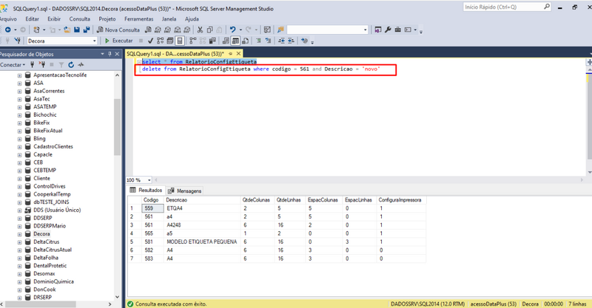Open the Conectar dropdown in Object Explorer

[13, 65]
